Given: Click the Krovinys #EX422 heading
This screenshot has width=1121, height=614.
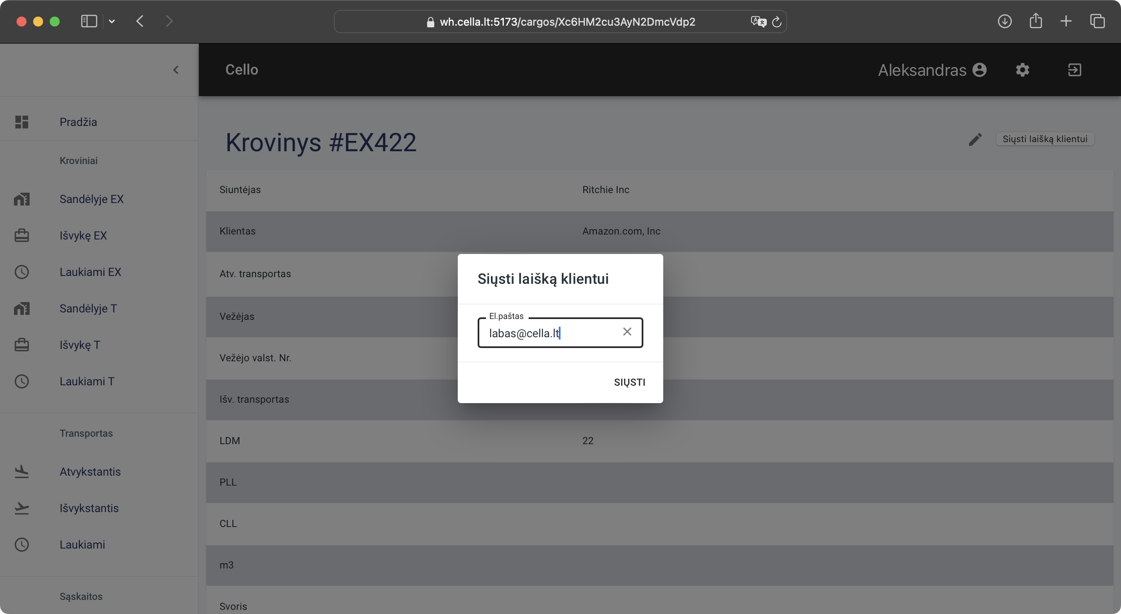Looking at the screenshot, I should pos(321,142).
